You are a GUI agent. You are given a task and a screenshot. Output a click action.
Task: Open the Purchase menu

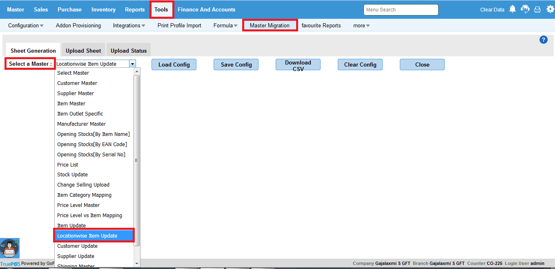(69, 9)
